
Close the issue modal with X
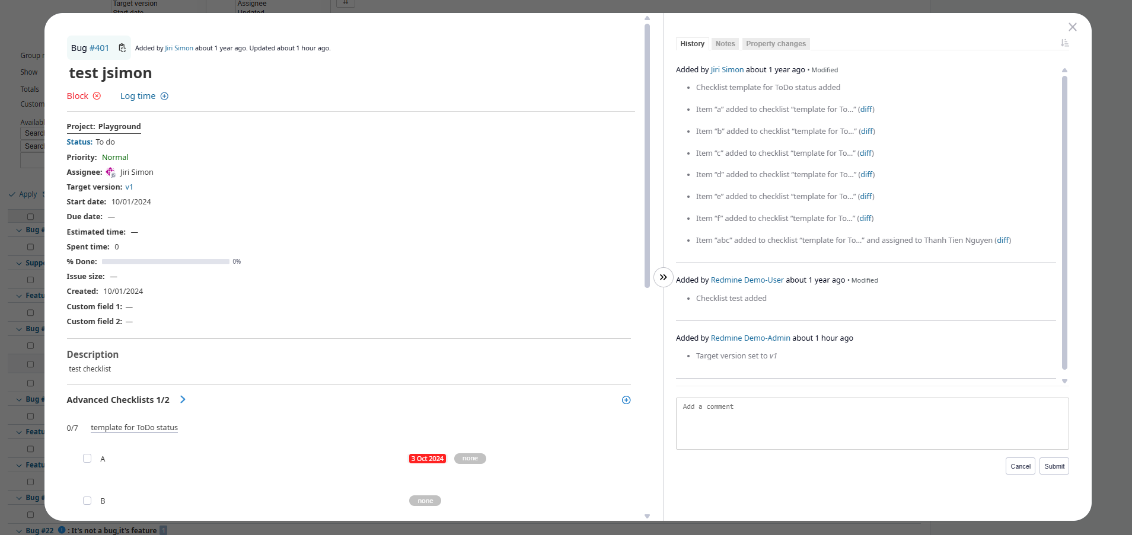pos(1072,27)
